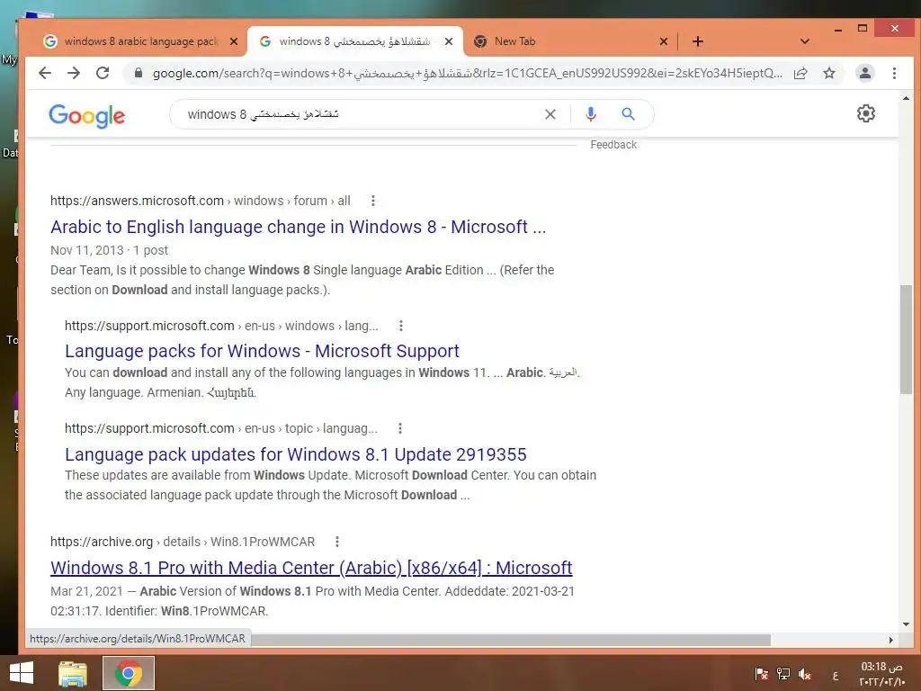Viewport: 921px width, 691px height.
Task: Click the site lock icon in address bar
Action: click(x=138, y=73)
